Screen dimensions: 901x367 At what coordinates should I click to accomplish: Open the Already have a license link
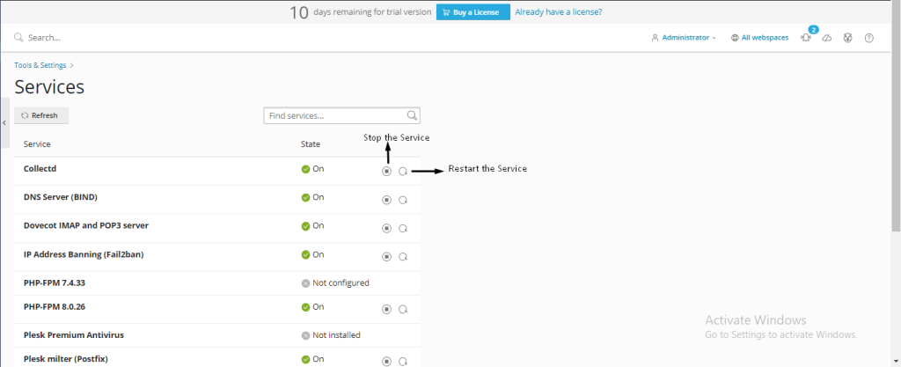[558, 12]
